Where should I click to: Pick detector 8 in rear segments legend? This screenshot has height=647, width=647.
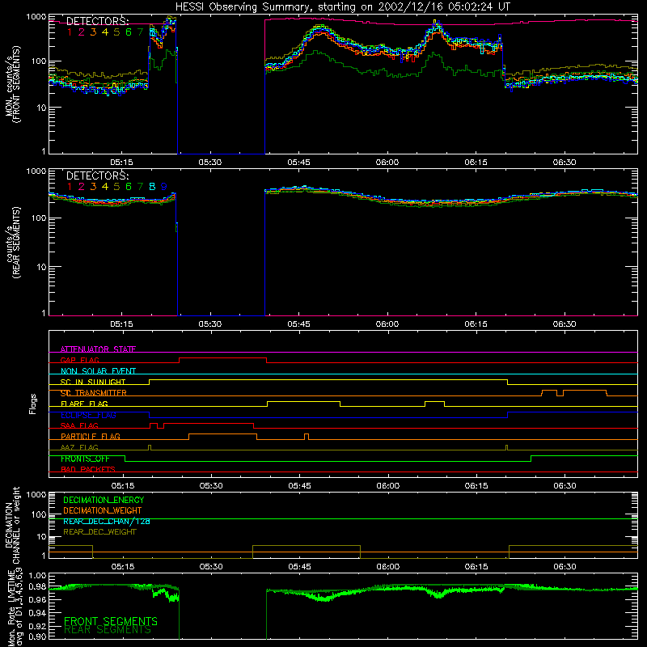[152, 187]
